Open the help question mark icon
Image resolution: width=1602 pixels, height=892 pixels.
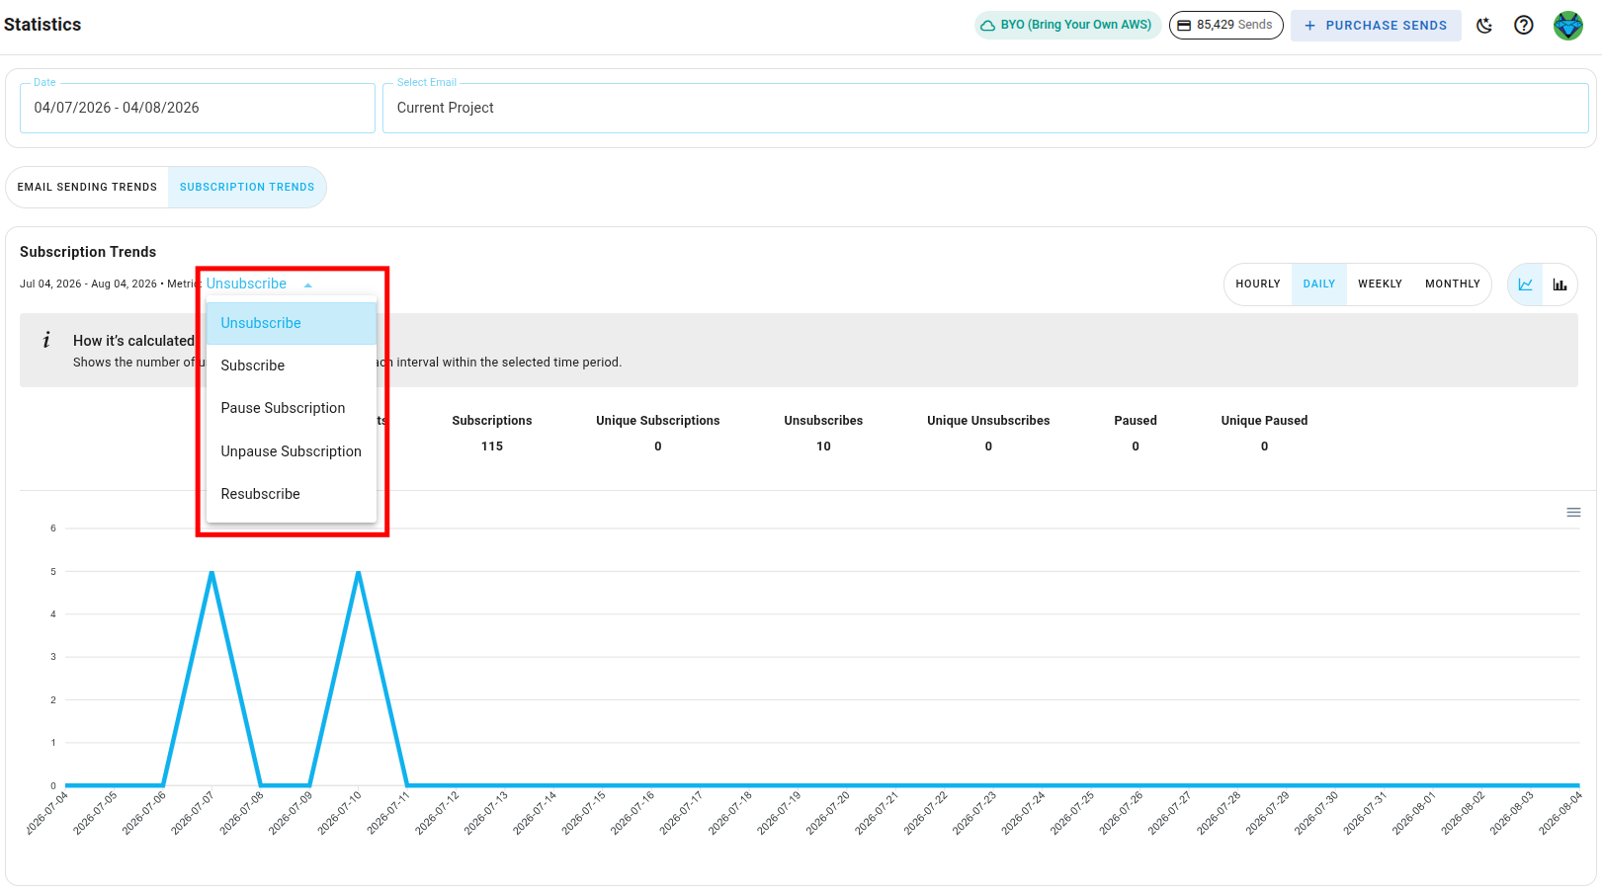[1524, 26]
